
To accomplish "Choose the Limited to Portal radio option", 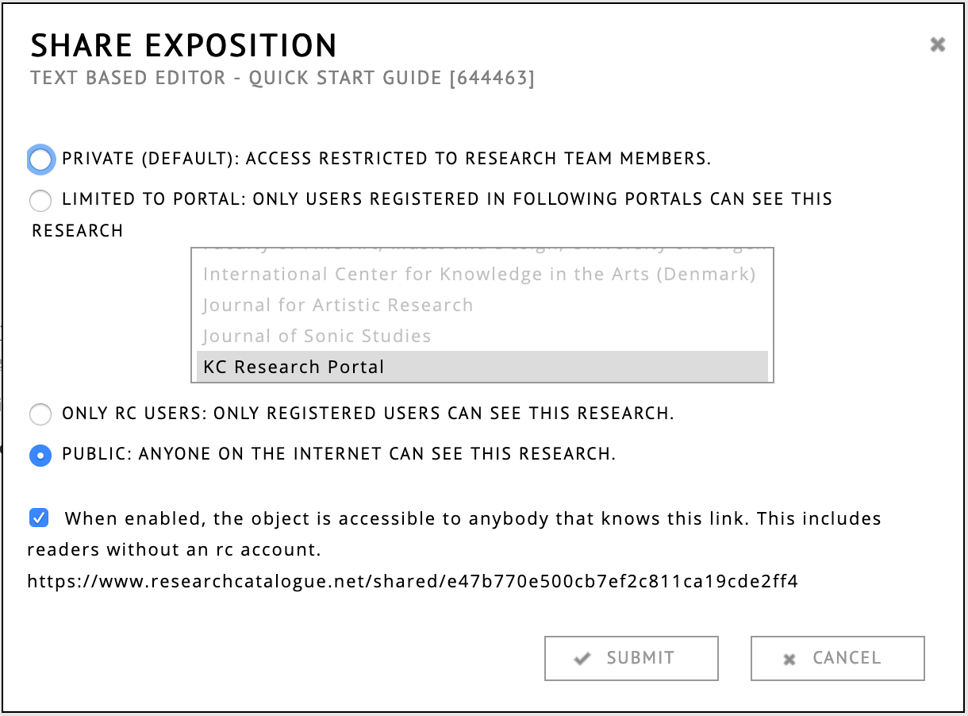I will (40, 200).
